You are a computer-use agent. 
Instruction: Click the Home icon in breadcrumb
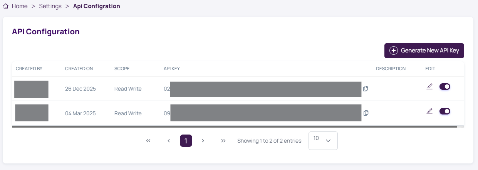click(6, 6)
